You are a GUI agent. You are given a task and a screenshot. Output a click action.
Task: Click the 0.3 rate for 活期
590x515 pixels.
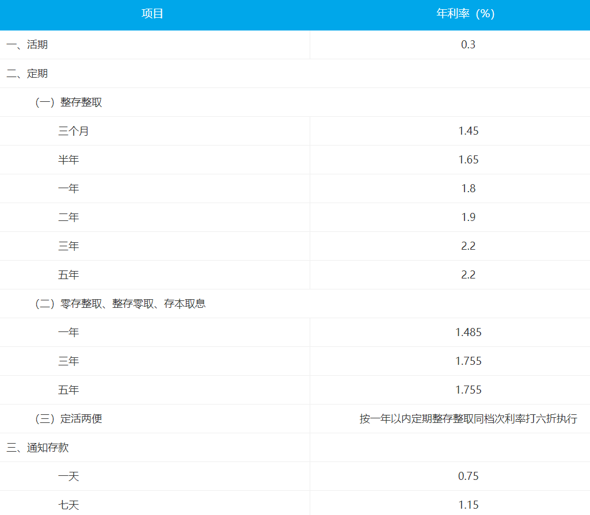coord(468,45)
